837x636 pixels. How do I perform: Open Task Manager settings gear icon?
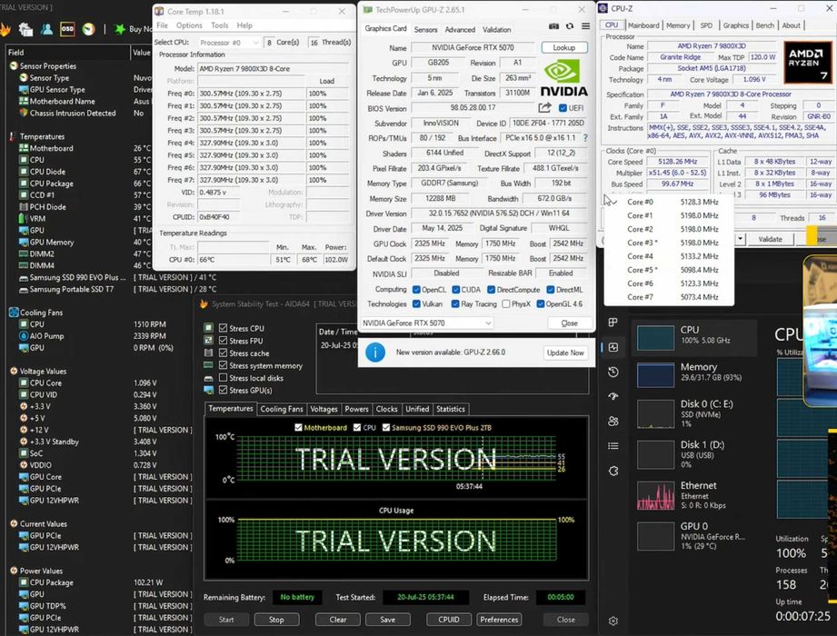point(613,621)
